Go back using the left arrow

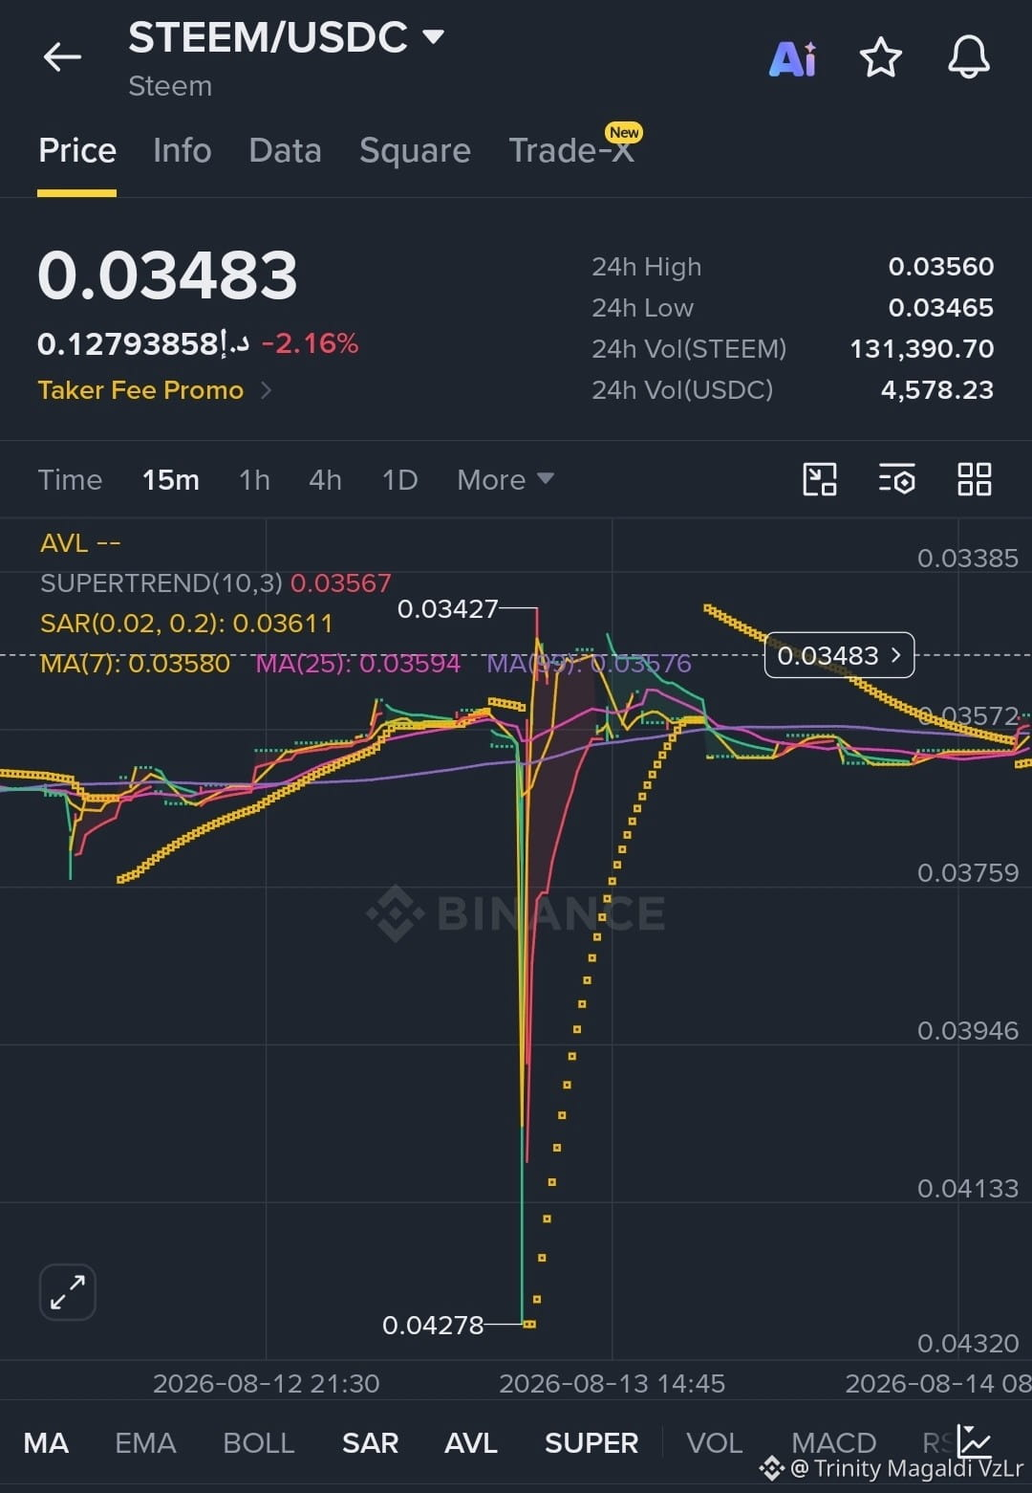(62, 57)
